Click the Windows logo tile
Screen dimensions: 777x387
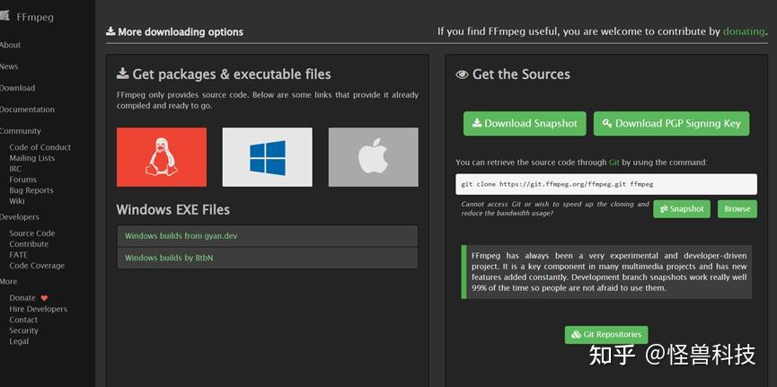(267, 157)
